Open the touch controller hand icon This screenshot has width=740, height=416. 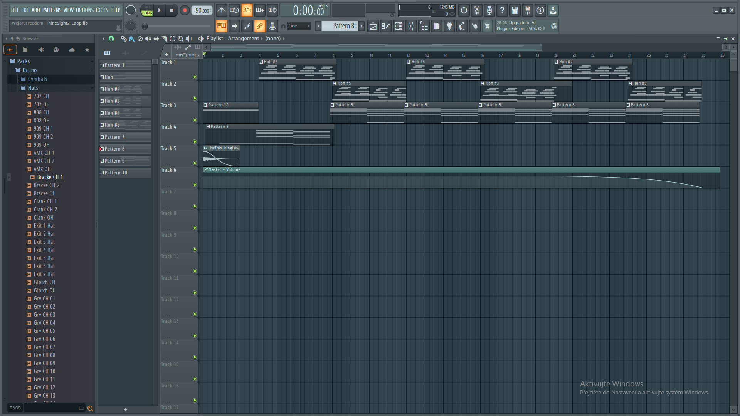click(x=475, y=26)
